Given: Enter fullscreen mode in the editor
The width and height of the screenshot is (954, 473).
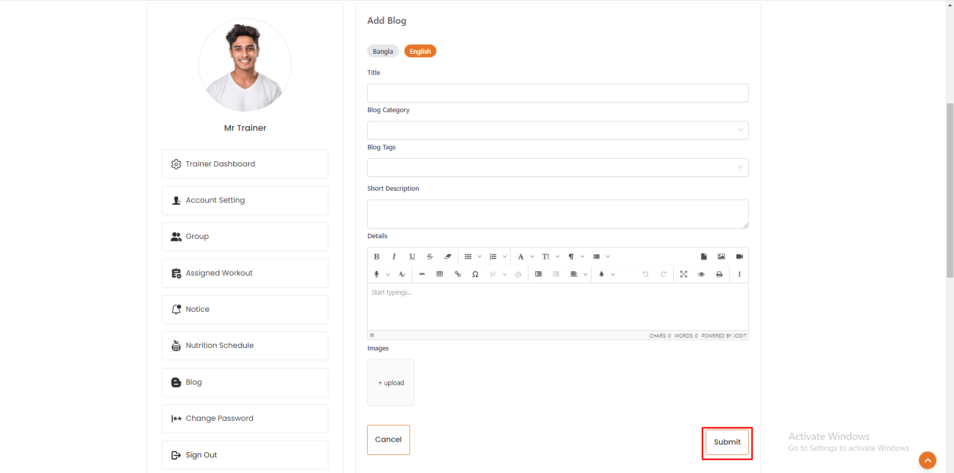Looking at the screenshot, I should click(x=684, y=274).
